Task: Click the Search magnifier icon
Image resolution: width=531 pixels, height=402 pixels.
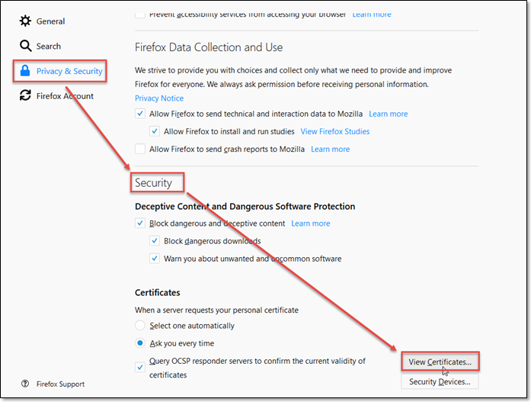Action: point(25,46)
